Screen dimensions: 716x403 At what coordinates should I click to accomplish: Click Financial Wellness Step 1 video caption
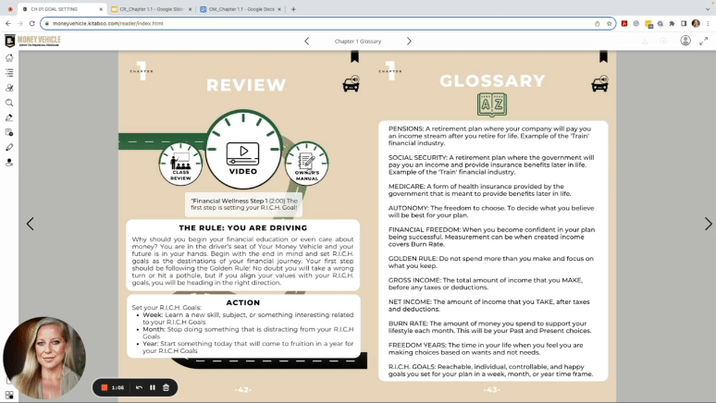[x=244, y=204]
